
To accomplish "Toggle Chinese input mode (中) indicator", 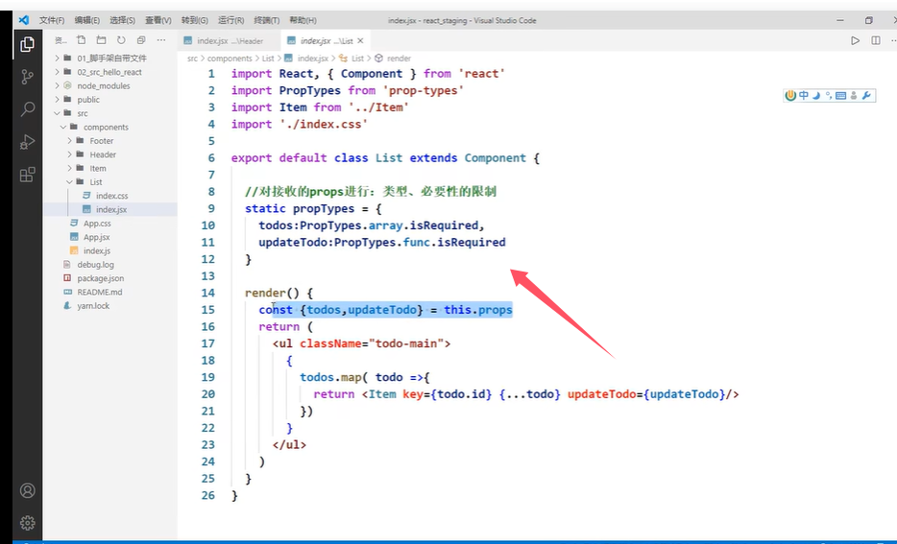I will (x=804, y=95).
